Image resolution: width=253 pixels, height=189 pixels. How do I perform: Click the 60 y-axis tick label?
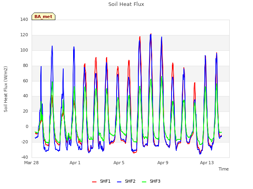tap(25, 81)
